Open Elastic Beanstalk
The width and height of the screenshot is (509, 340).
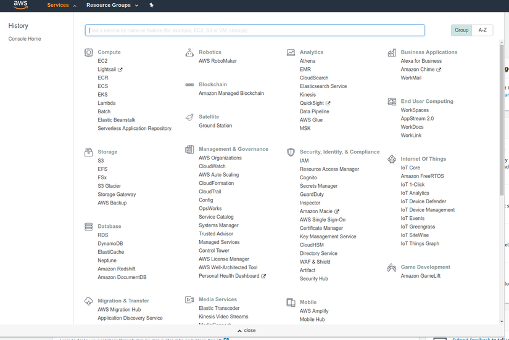pos(117,120)
